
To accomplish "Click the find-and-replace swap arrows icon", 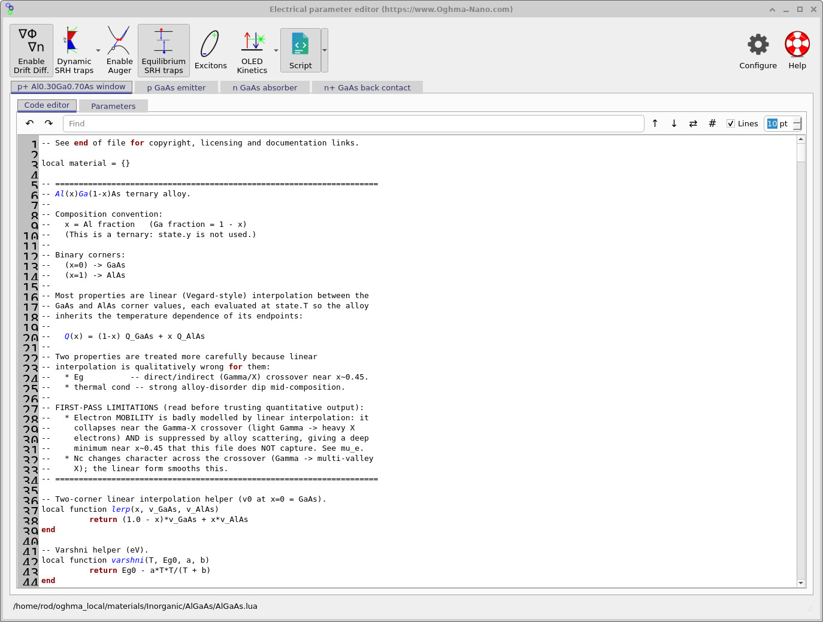I will pyautogui.click(x=693, y=123).
